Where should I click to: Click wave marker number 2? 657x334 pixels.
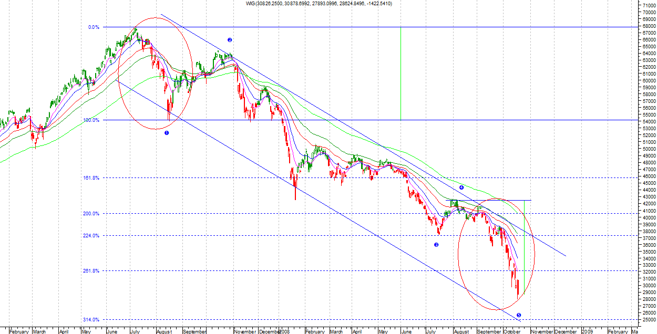230,40
